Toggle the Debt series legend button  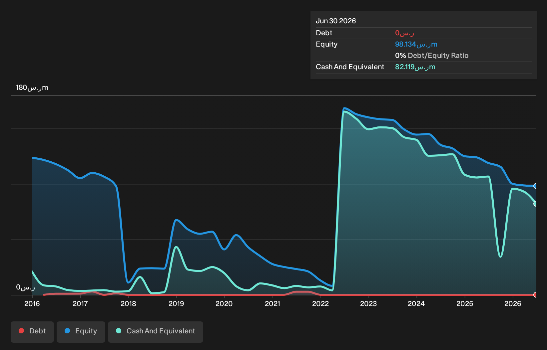point(32,332)
